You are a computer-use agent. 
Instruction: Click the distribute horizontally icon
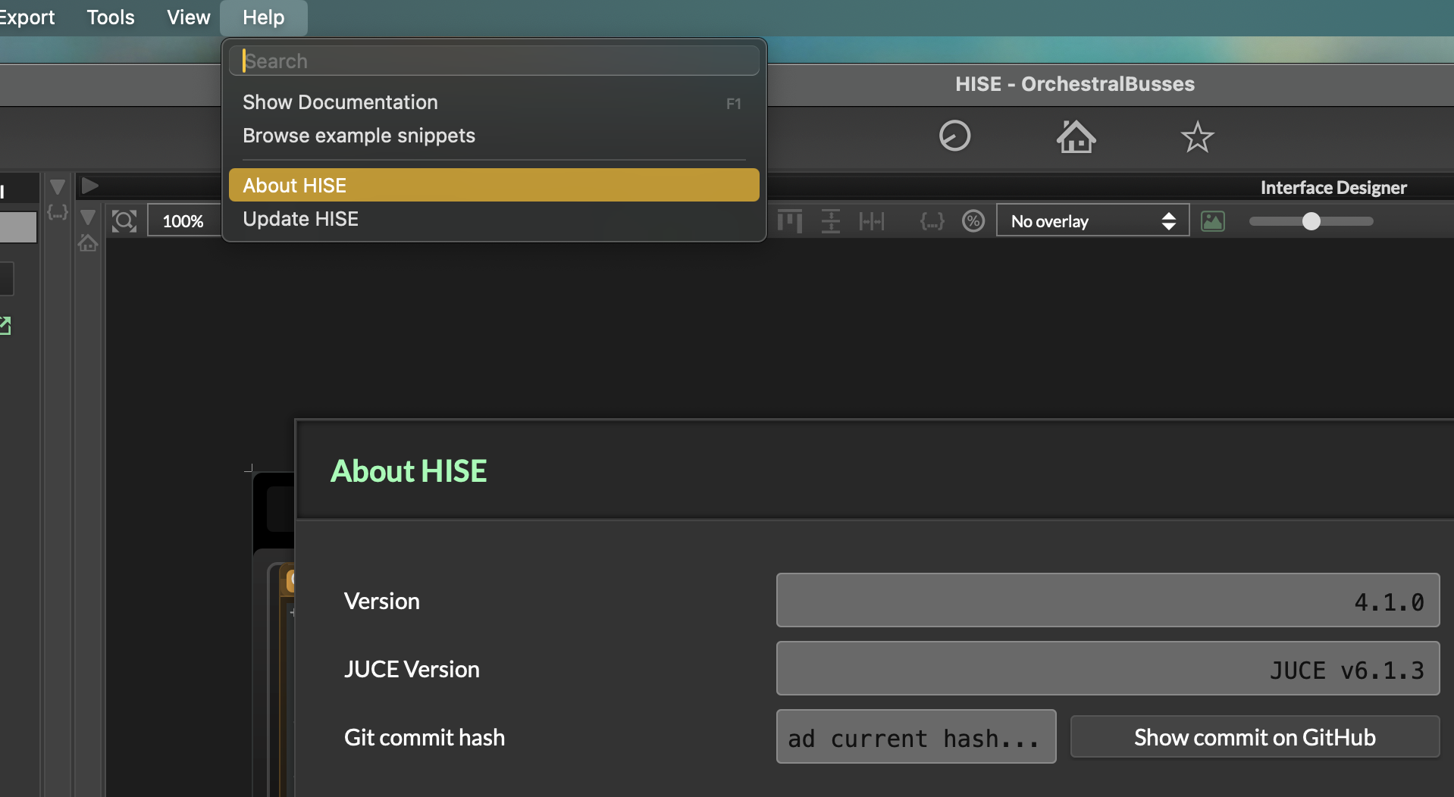[872, 221]
